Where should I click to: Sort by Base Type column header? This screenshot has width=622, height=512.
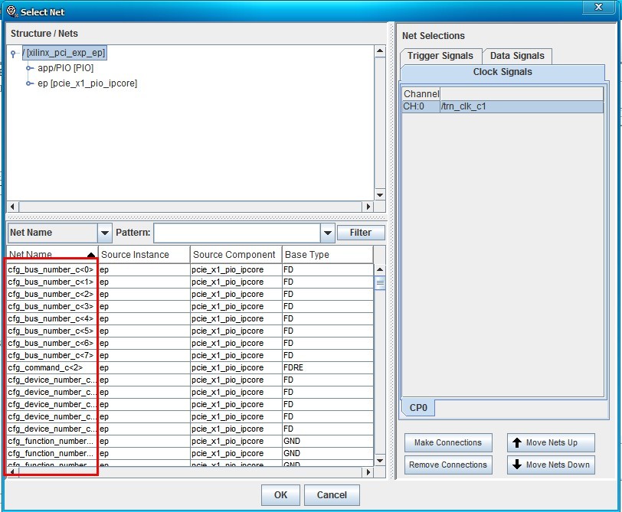tap(328, 254)
